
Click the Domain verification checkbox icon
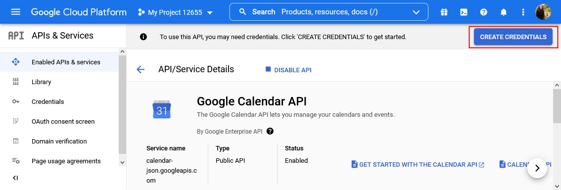tap(16, 142)
